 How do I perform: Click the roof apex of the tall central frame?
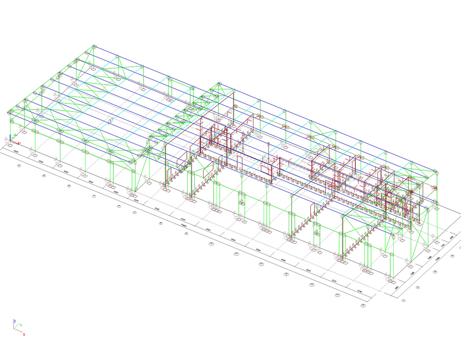[219, 84]
